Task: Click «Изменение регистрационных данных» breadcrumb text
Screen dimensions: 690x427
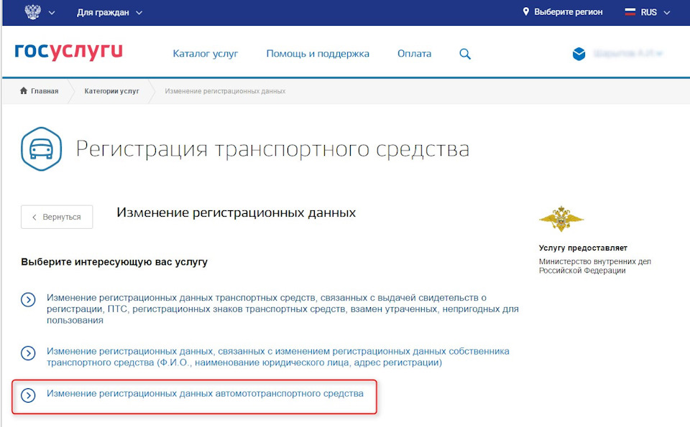Action: tap(225, 91)
